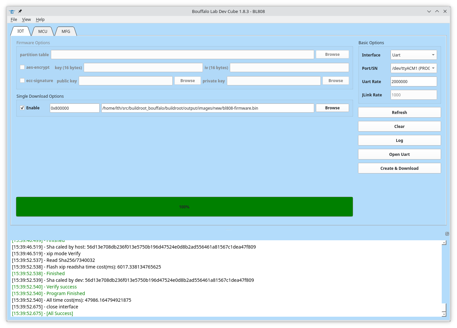Click the Bouffalo app icon in title bar
This screenshot has height=328, width=457.
[x=12, y=11]
